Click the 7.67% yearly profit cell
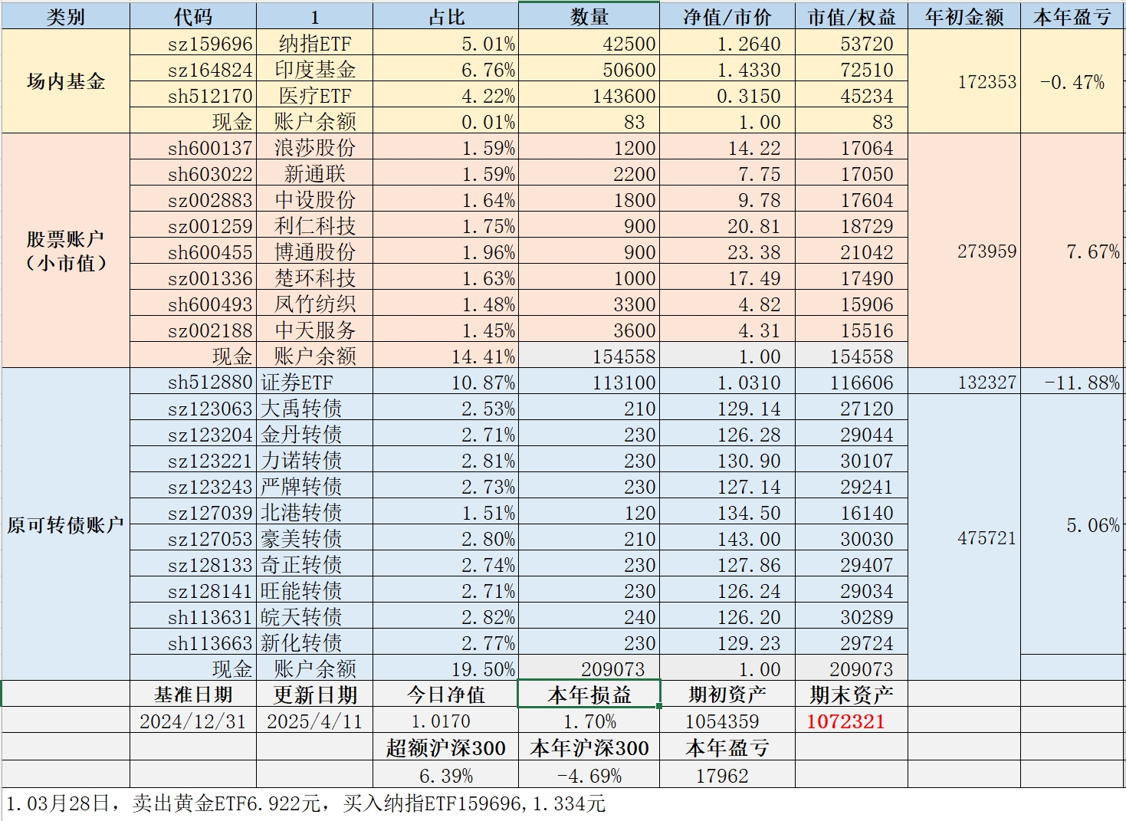 click(1073, 251)
